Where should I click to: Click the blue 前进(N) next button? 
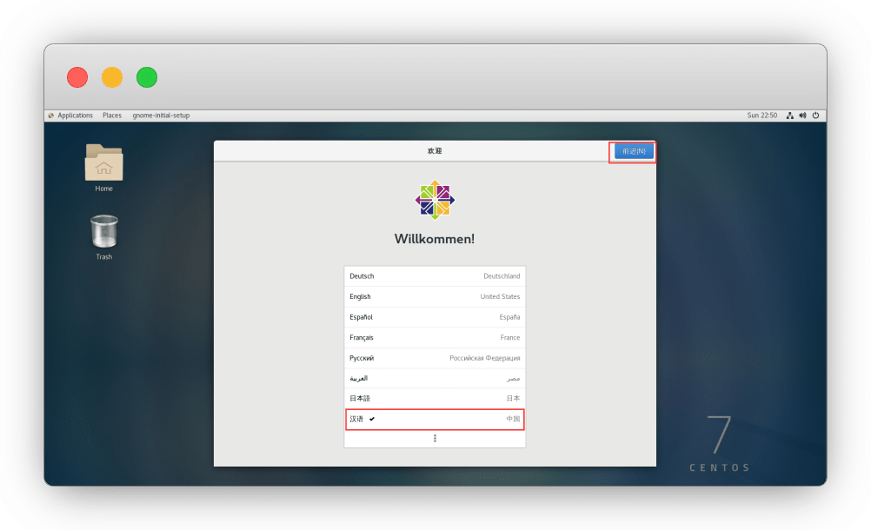click(x=631, y=151)
